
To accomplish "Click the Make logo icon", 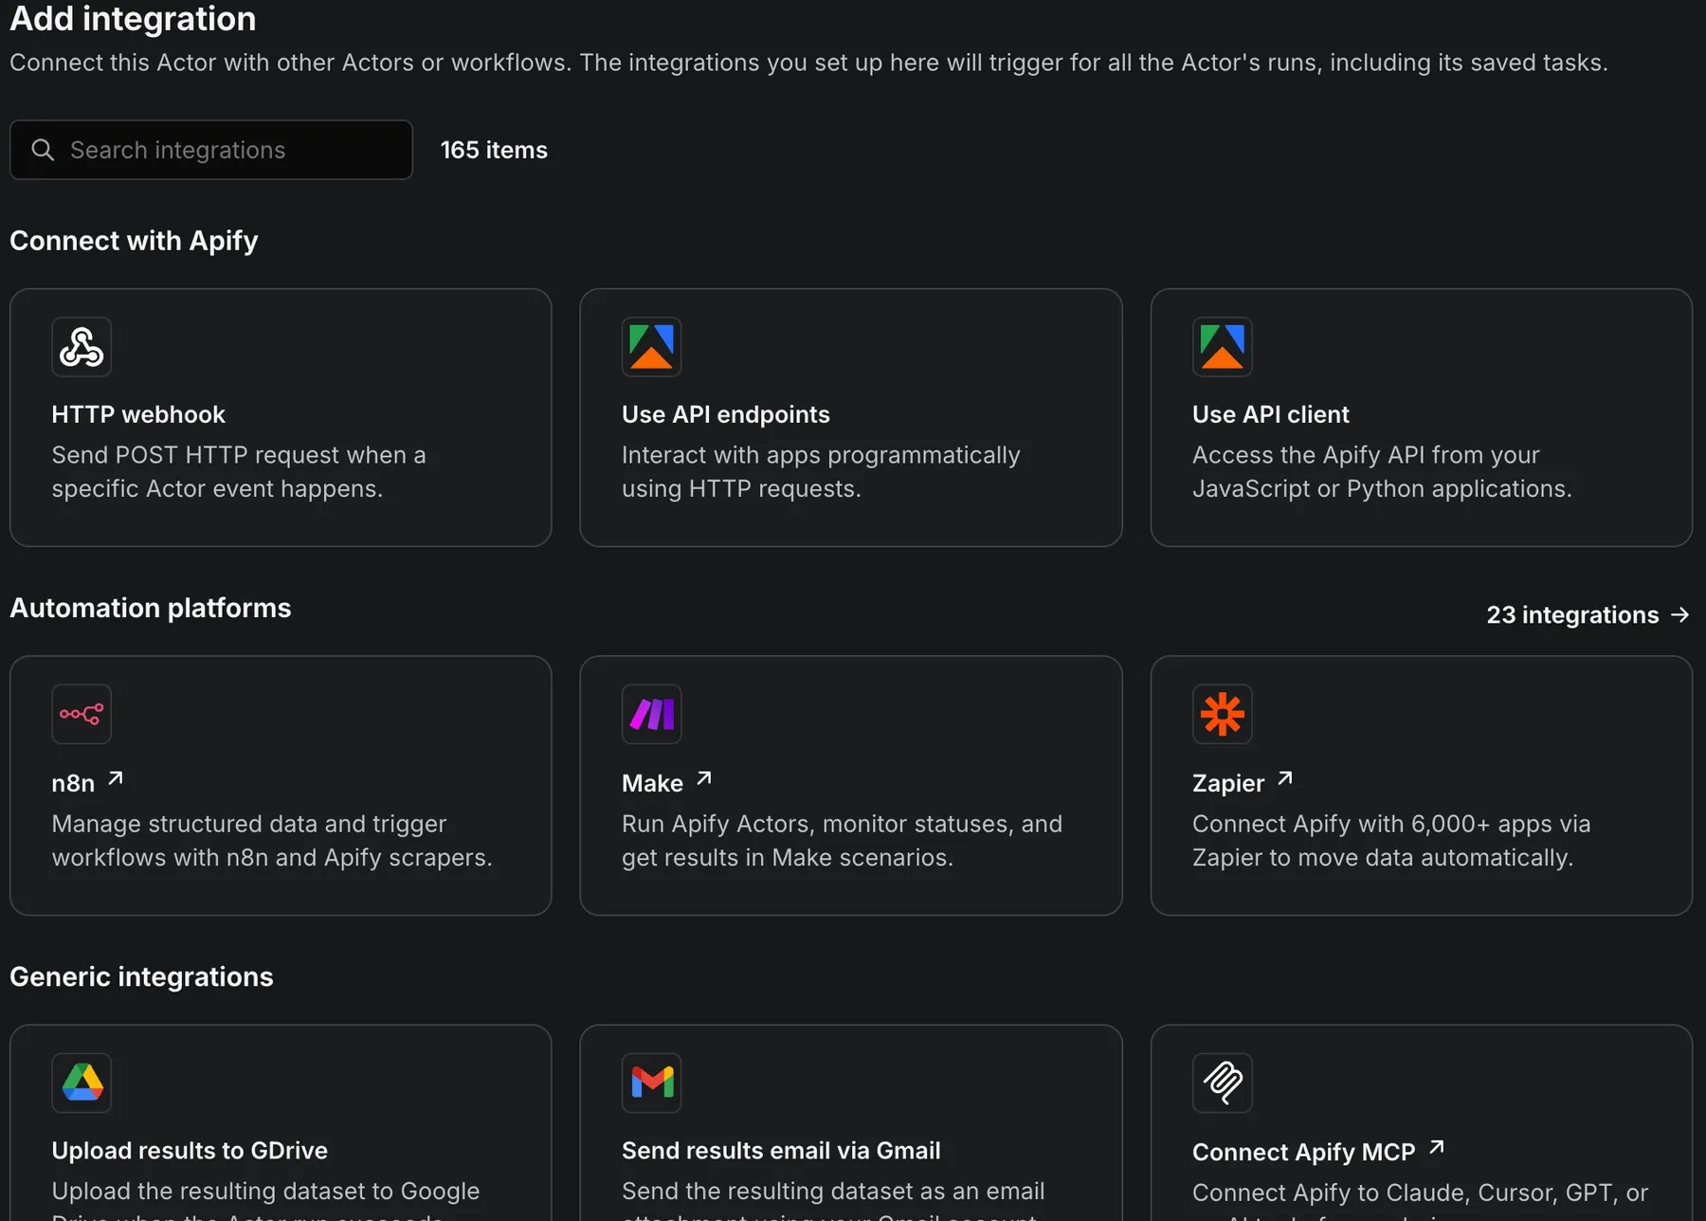I will pos(652,714).
